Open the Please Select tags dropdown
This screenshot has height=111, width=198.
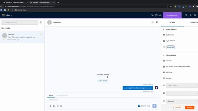(x=182, y=85)
